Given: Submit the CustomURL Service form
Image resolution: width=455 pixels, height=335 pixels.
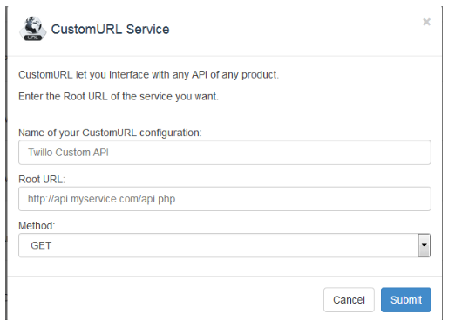Looking at the screenshot, I should 406,300.
